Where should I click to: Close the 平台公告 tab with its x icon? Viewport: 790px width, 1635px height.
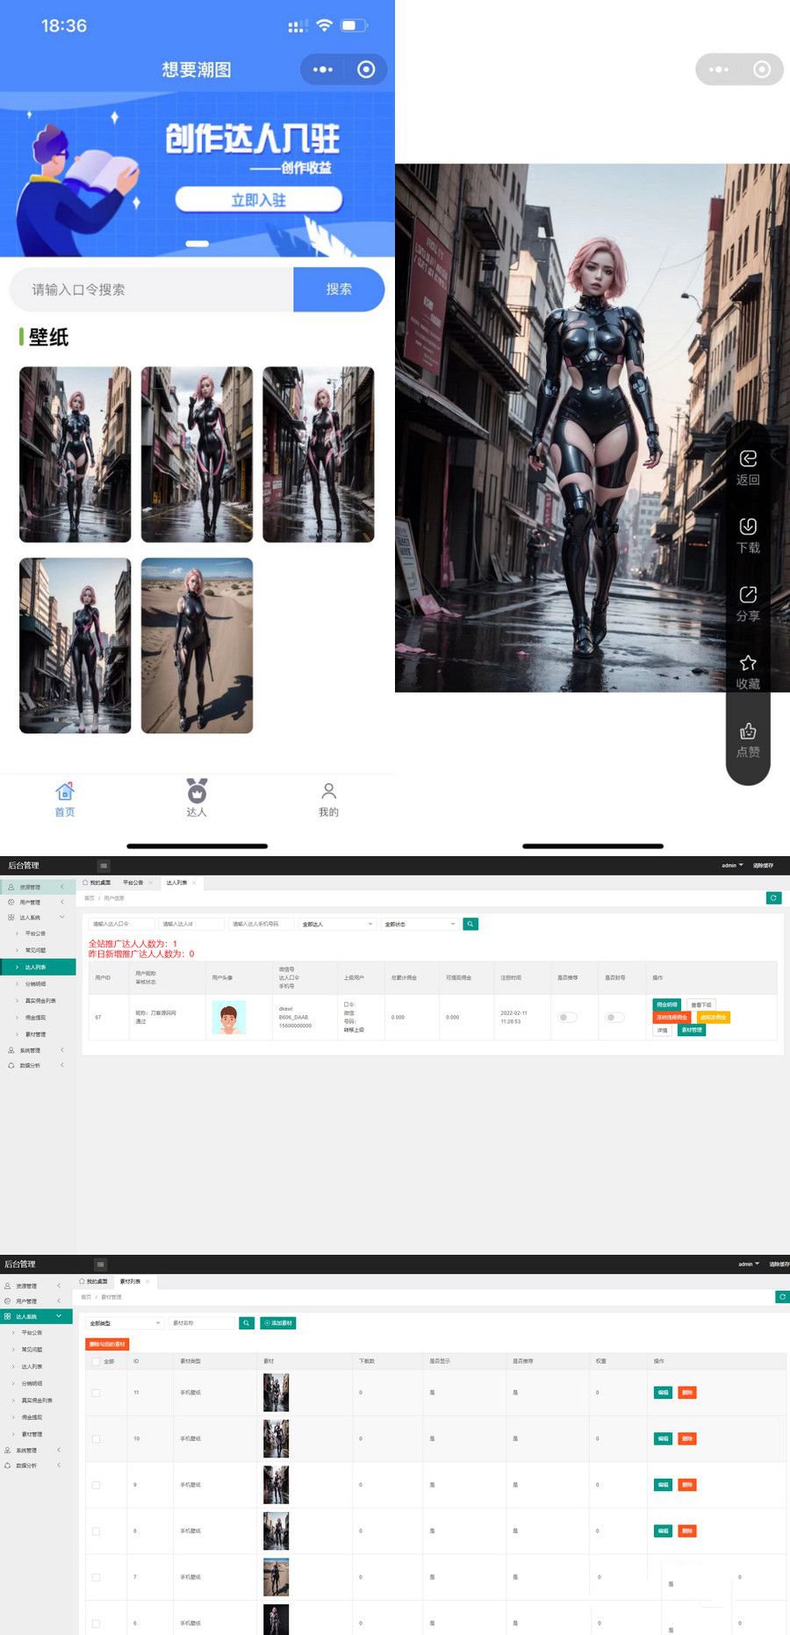coord(151,882)
